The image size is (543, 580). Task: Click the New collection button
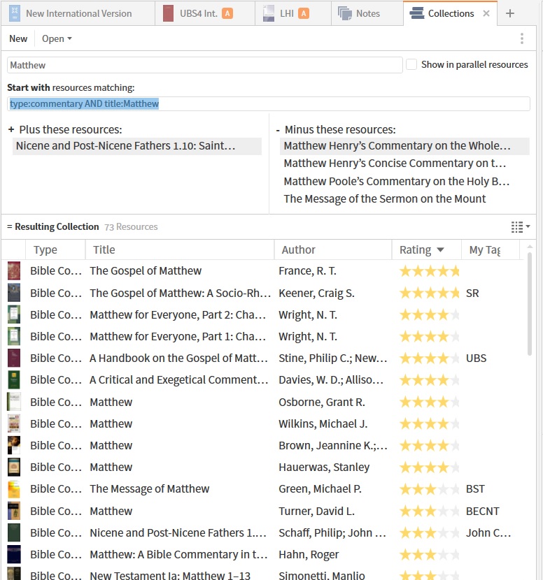[18, 39]
